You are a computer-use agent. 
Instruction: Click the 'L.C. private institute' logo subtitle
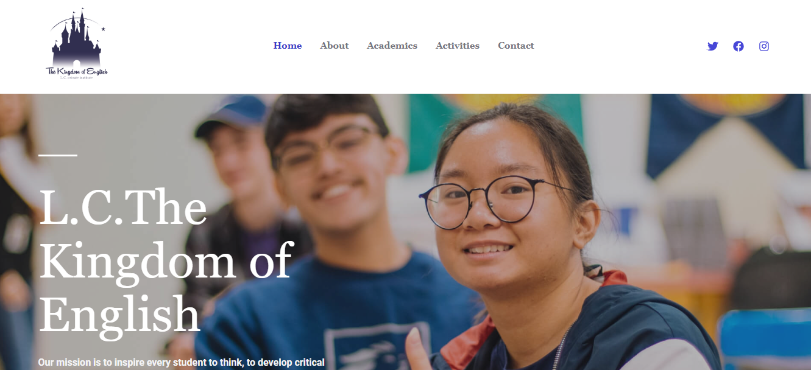[x=77, y=78]
